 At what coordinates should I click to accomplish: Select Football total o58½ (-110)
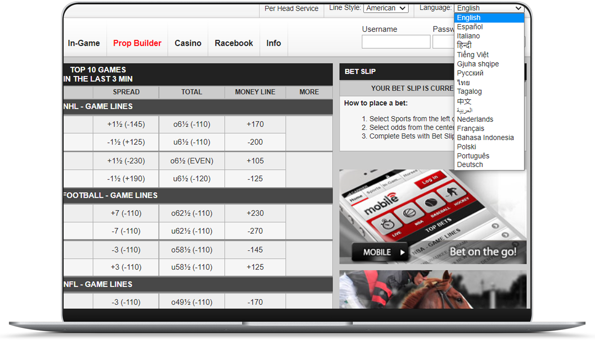pos(192,250)
